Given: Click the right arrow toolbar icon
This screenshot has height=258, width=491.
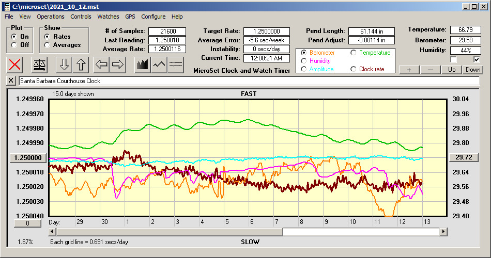Looking at the screenshot, I should 118,64.
